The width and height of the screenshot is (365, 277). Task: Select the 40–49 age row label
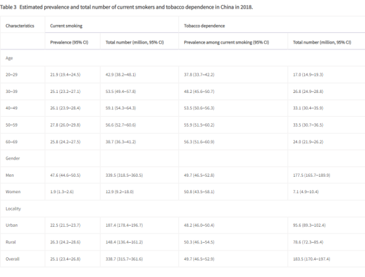11,108
